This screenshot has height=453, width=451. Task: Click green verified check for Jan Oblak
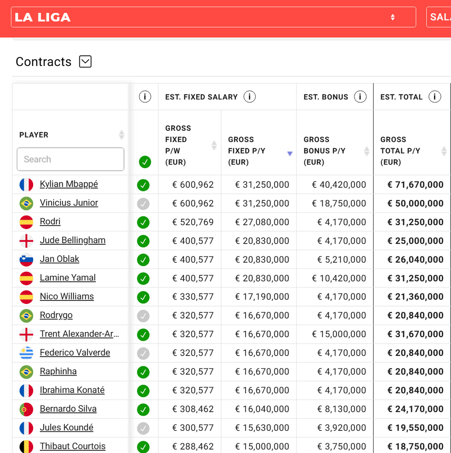(x=143, y=260)
